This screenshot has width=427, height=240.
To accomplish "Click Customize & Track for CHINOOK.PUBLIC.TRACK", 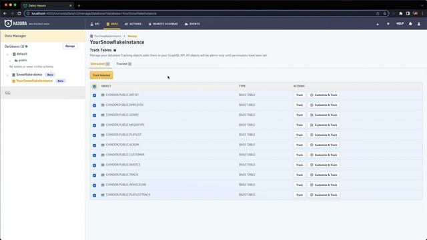I will click(324, 175).
